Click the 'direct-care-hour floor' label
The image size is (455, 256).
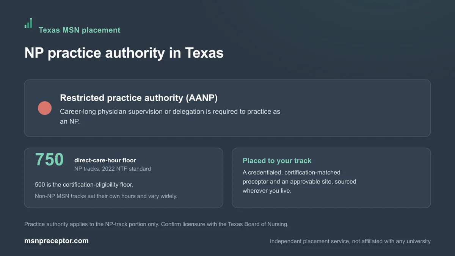(x=105, y=160)
